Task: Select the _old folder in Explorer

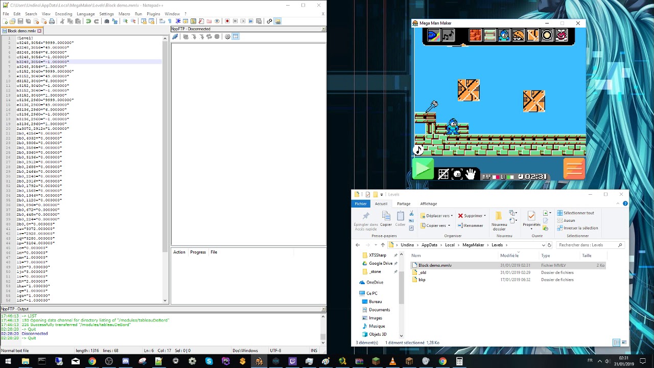Action: pyautogui.click(x=422, y=272)
